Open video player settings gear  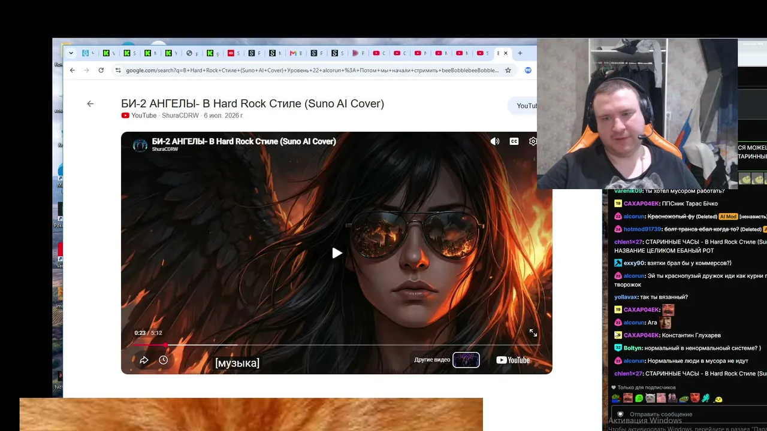(x=533, y=141)
